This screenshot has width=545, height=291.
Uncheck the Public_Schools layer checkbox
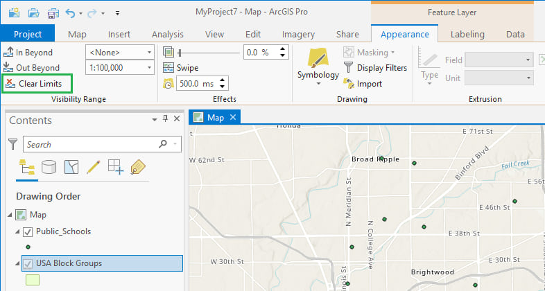coord(28,231)
